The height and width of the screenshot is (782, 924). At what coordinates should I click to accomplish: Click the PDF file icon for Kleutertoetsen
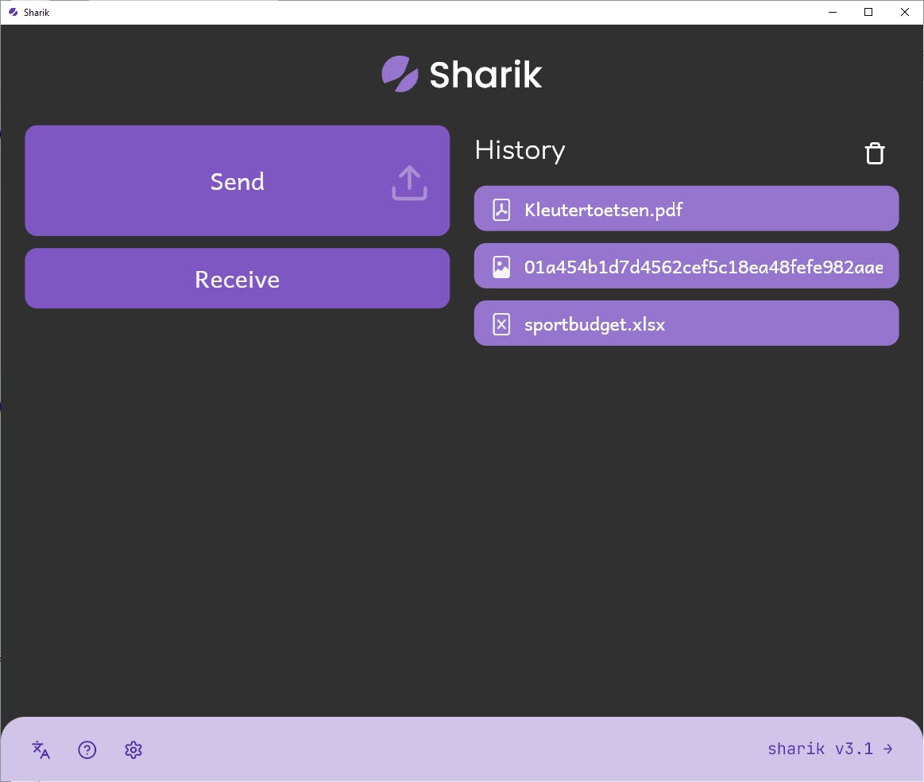pos(501,209)
